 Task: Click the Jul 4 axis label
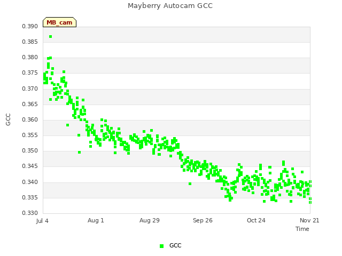coord(42,221)
